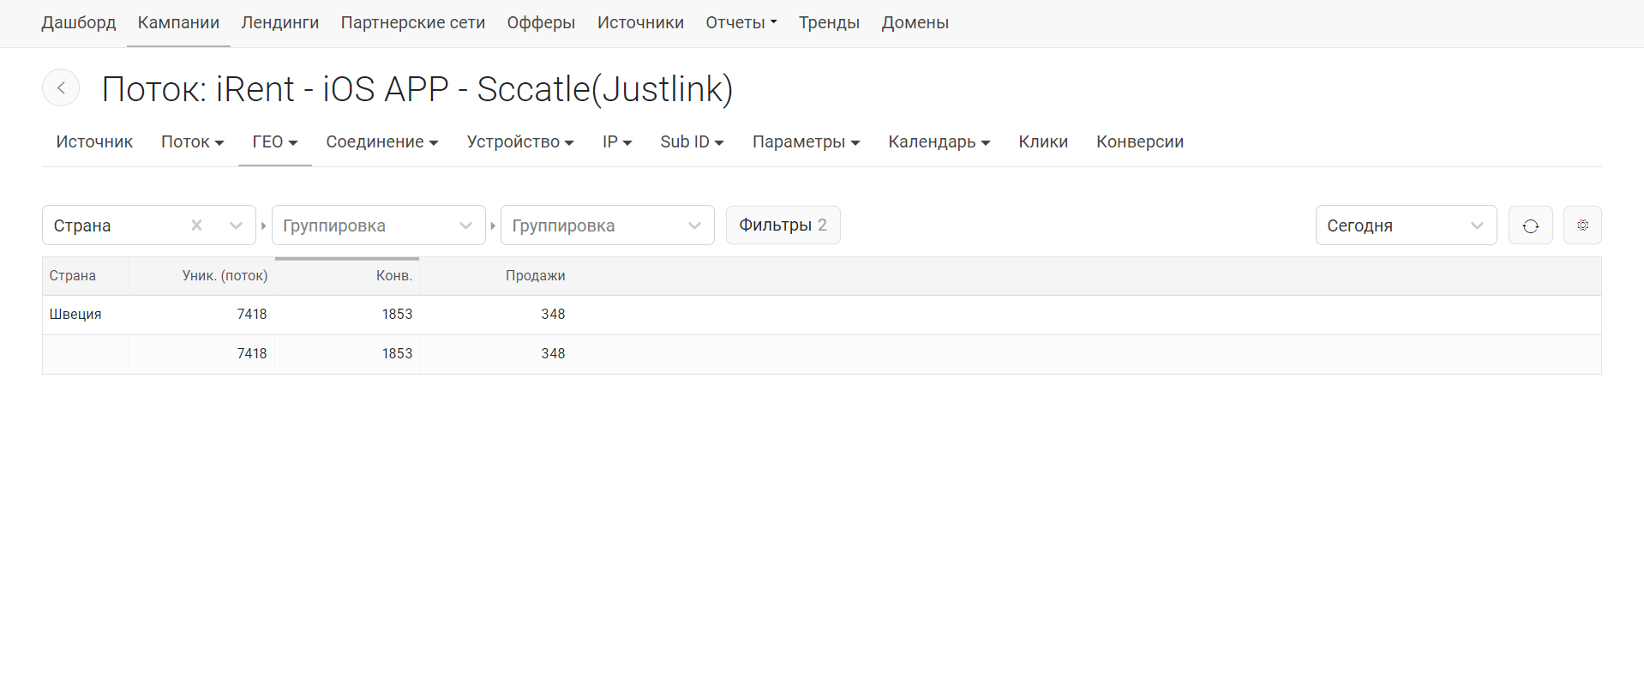Image resolution: width=1644 pixels, height=685 pixels.
Task: Open Лендинги page
Action: coord(280,23)
